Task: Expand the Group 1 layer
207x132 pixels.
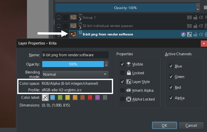Action: (x=80, y=19)
